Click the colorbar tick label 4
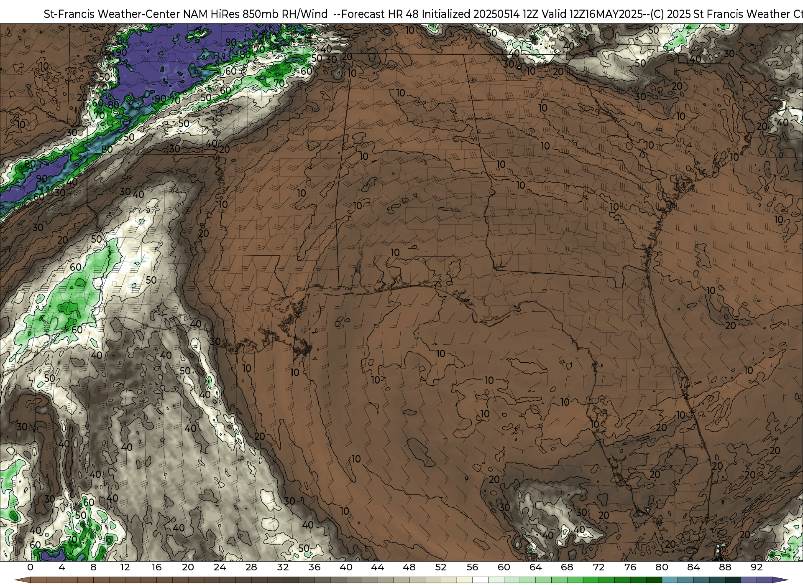 coord(62,567)
